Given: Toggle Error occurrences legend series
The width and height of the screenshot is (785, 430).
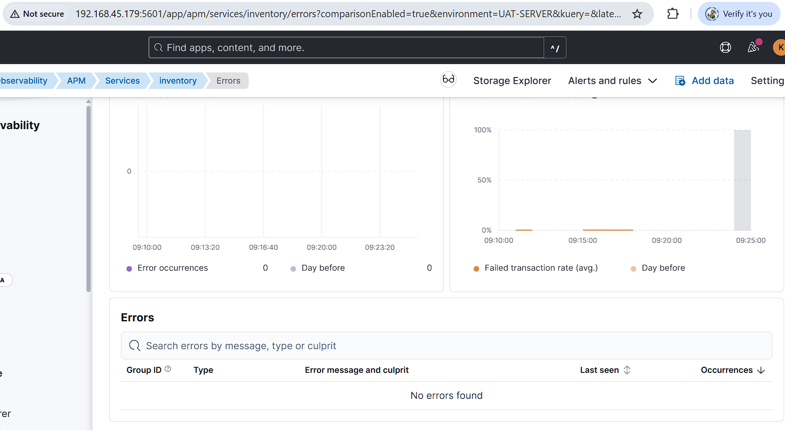Looking at the screenshot, I should pos(172,268).
